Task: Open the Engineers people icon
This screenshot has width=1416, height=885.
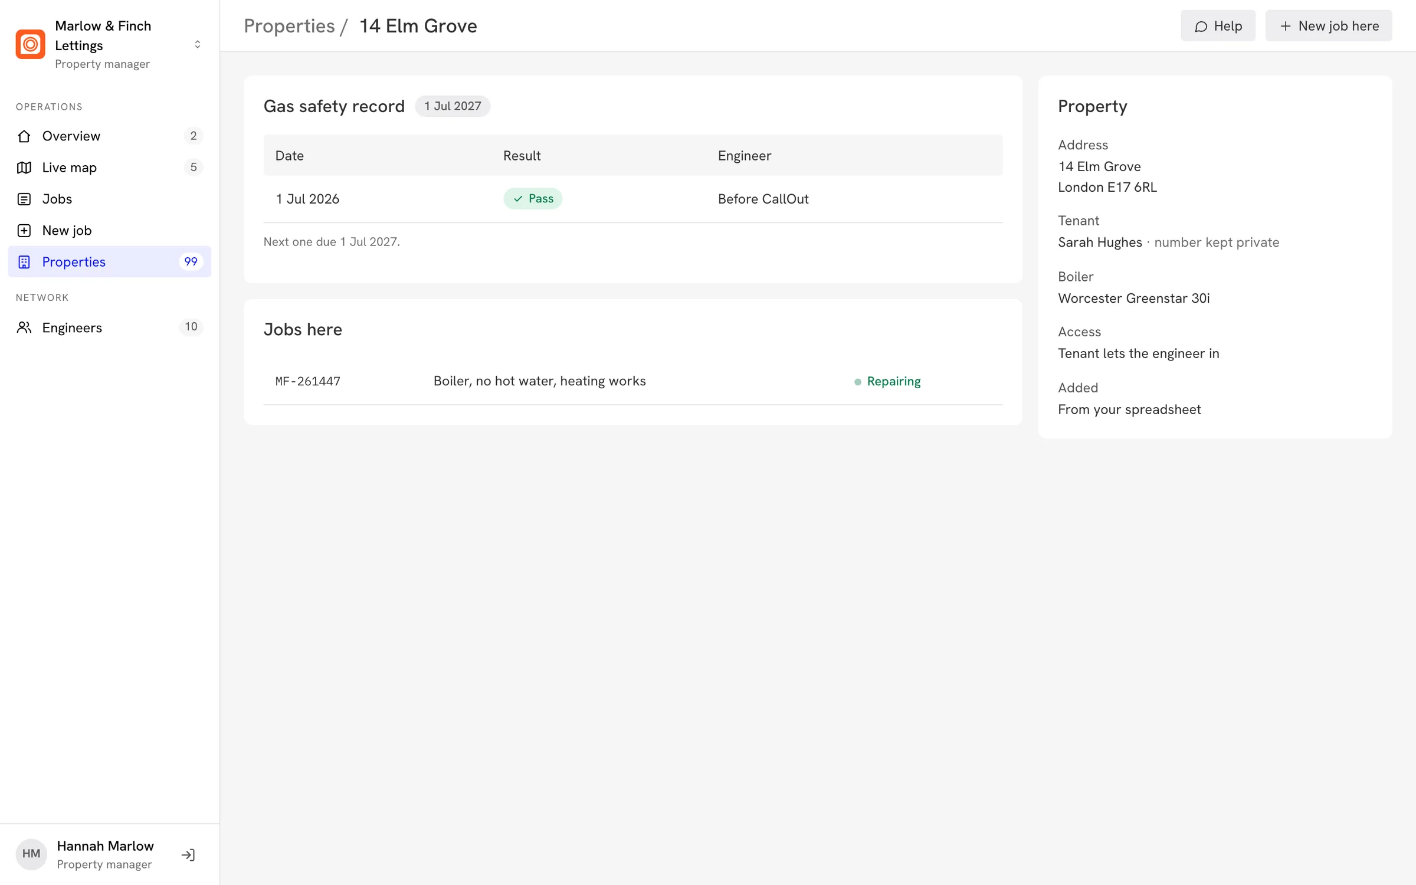Action: 24,327
